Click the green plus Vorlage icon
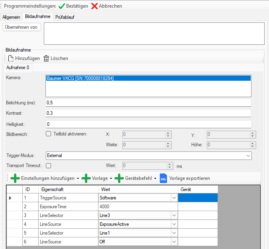This screenshot has height=249, width=269. [x=86, y=178]
